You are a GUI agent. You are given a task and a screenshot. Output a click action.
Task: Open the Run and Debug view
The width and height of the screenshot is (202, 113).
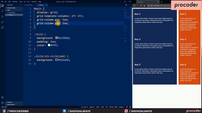click(x=3, y=22)
